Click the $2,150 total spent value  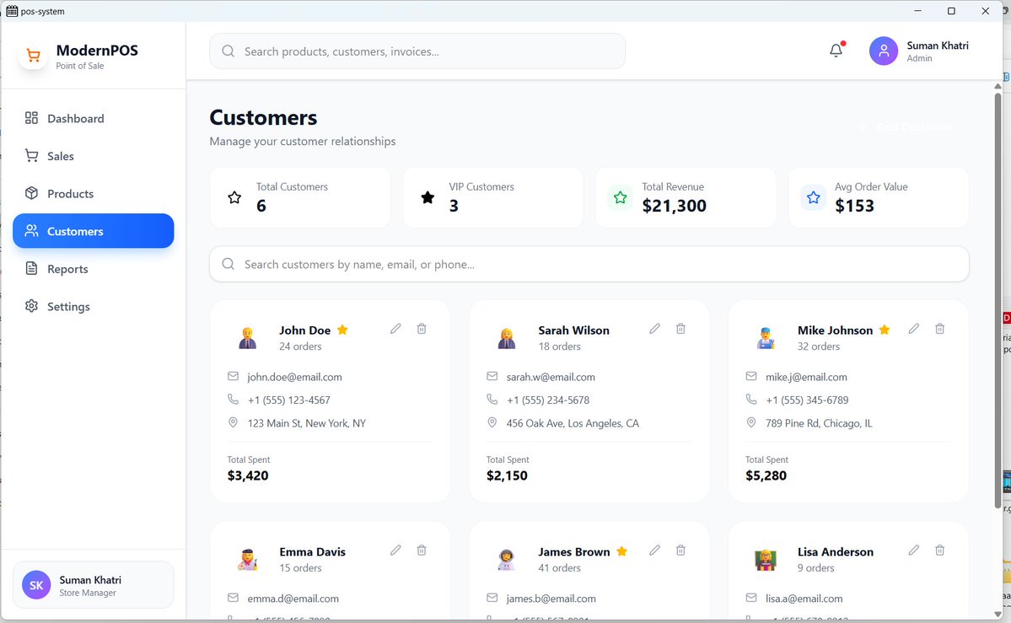(507, 475)
